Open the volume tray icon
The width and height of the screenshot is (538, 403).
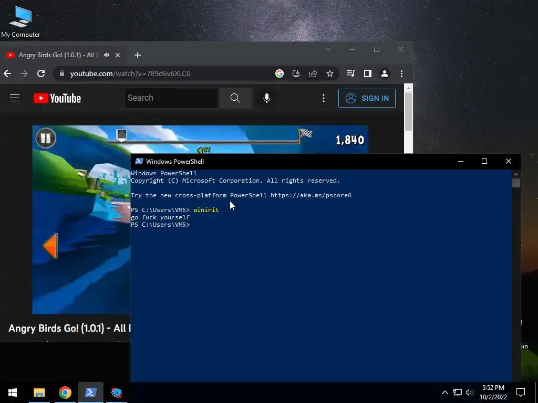(470, 393)
